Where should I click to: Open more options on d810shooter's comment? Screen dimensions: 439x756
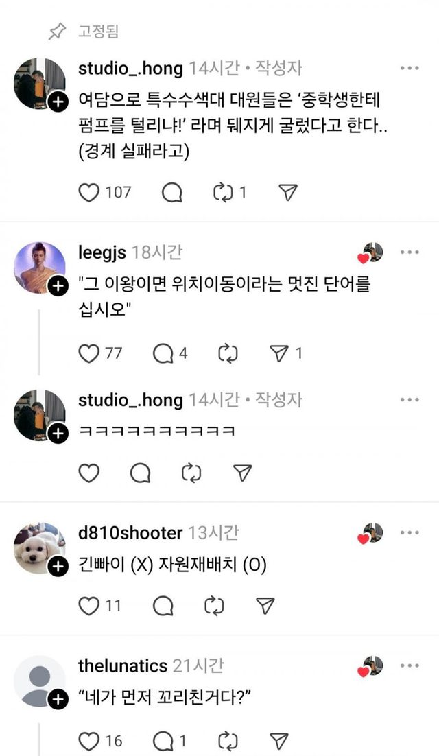[410, 533]
